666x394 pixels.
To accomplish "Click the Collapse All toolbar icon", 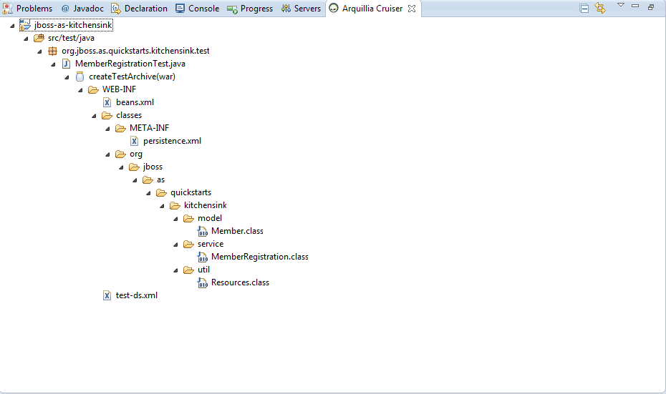I will (584, 8).
